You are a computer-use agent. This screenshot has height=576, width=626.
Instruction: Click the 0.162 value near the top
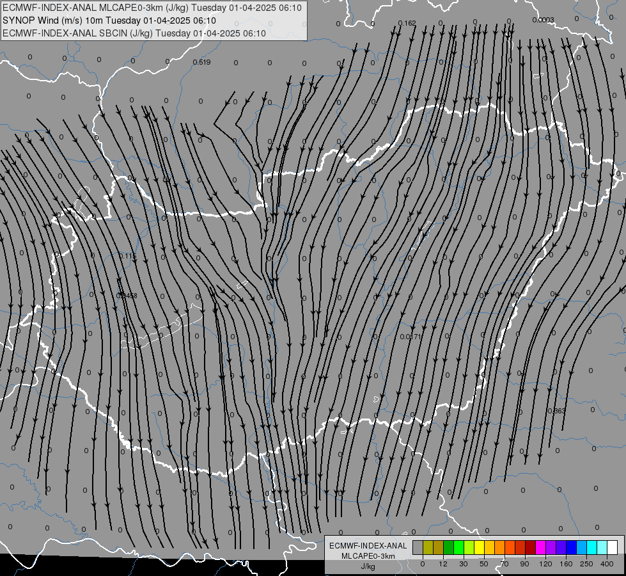tap(407, 23)
